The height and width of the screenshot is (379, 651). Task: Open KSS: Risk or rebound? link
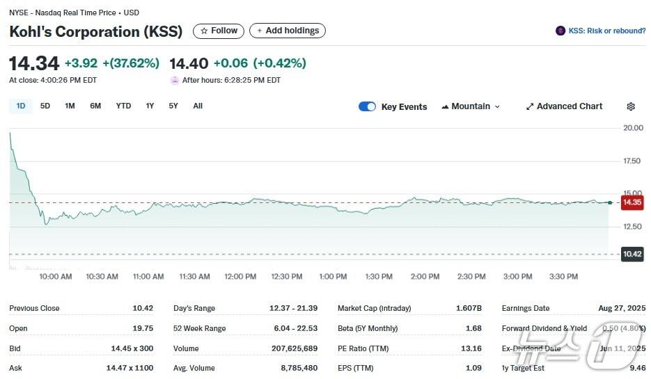pyautogui.click(x=606, y=31)
